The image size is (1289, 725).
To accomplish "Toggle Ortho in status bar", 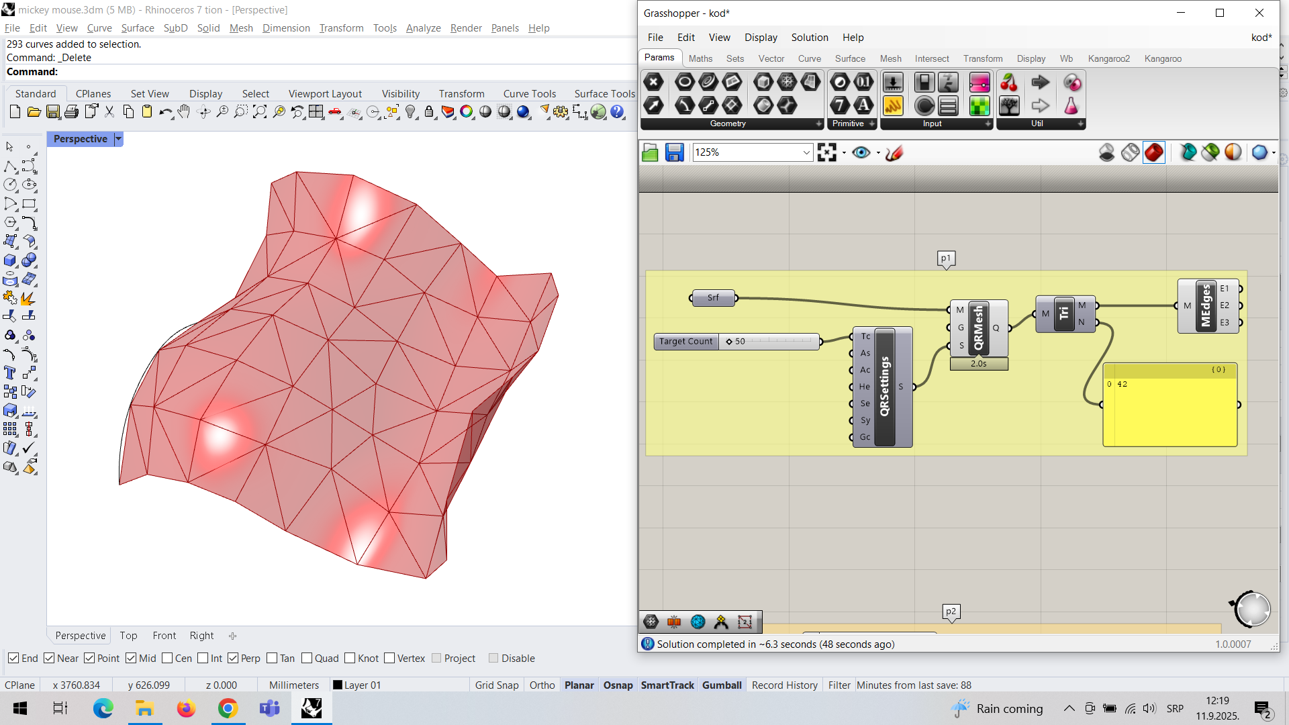I will coord(542,685).
